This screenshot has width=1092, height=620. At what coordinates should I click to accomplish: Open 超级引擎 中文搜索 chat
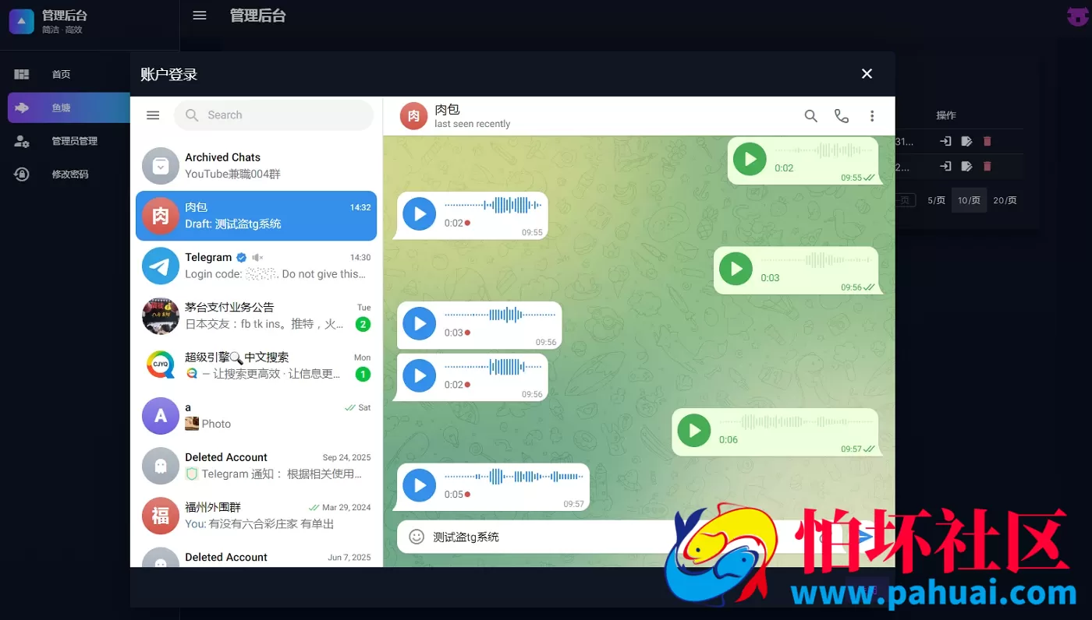tap(256, 365)
